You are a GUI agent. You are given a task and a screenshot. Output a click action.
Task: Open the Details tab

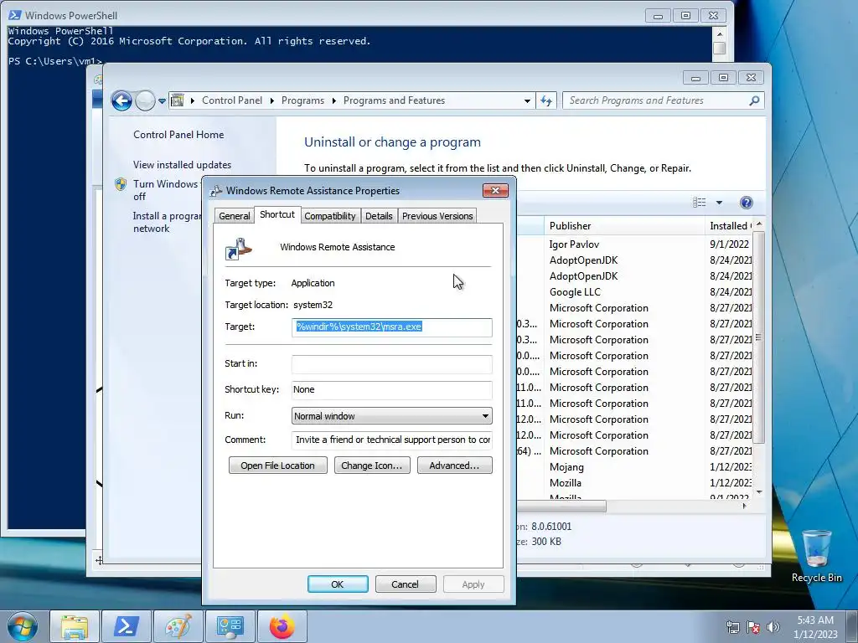379,216
